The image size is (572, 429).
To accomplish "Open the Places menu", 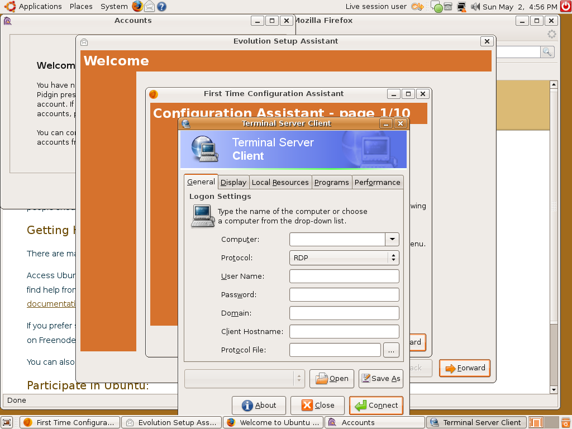I will tap(81, 6).
